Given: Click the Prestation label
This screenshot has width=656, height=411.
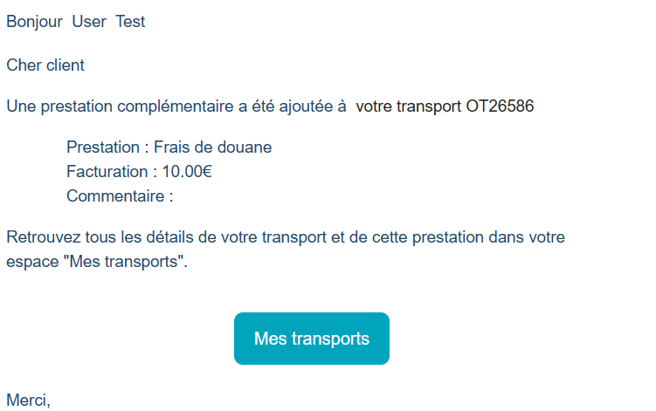Looking at the screenshot, I should click(x=103, y=147).
